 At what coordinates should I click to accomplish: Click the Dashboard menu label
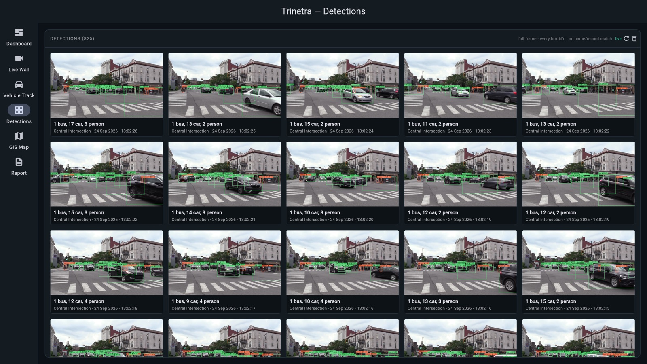pyautogui.click(x=19, y=44)
